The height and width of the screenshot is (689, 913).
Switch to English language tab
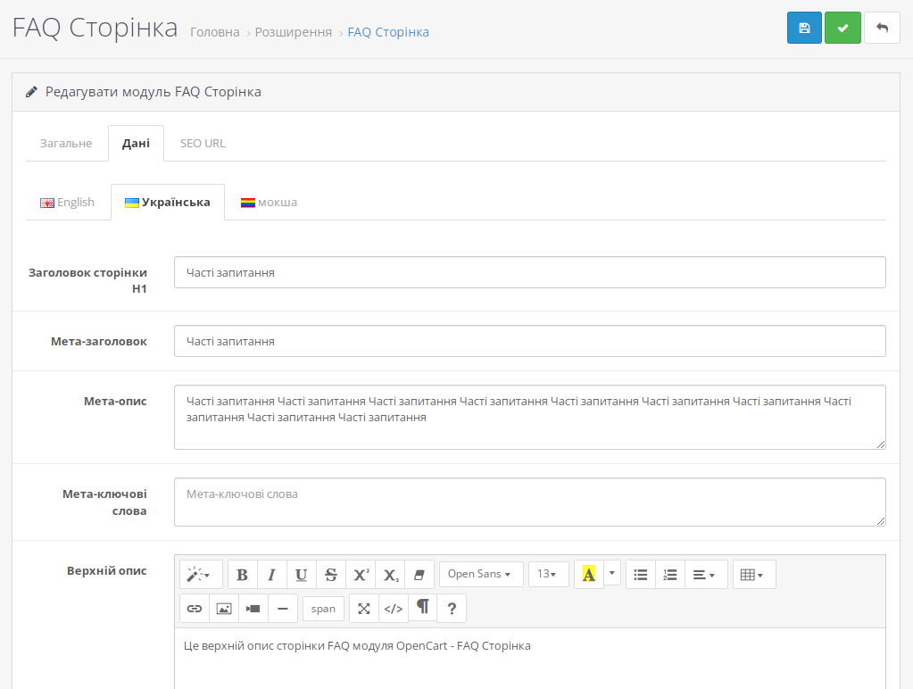tap(68, 202)
